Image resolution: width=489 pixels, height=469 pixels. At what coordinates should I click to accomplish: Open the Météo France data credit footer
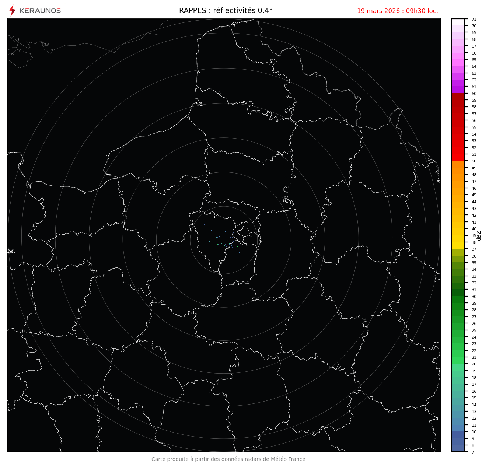pos(228,459)
